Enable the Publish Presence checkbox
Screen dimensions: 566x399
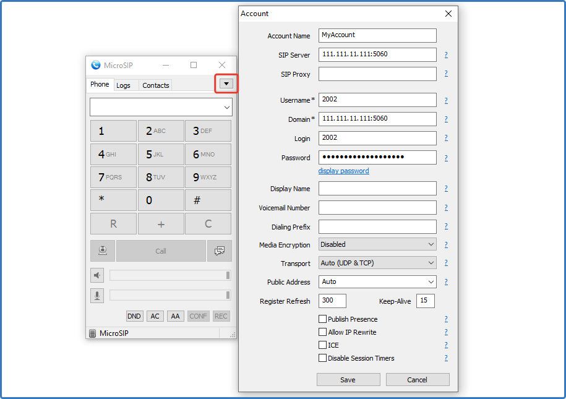[322, 319]
